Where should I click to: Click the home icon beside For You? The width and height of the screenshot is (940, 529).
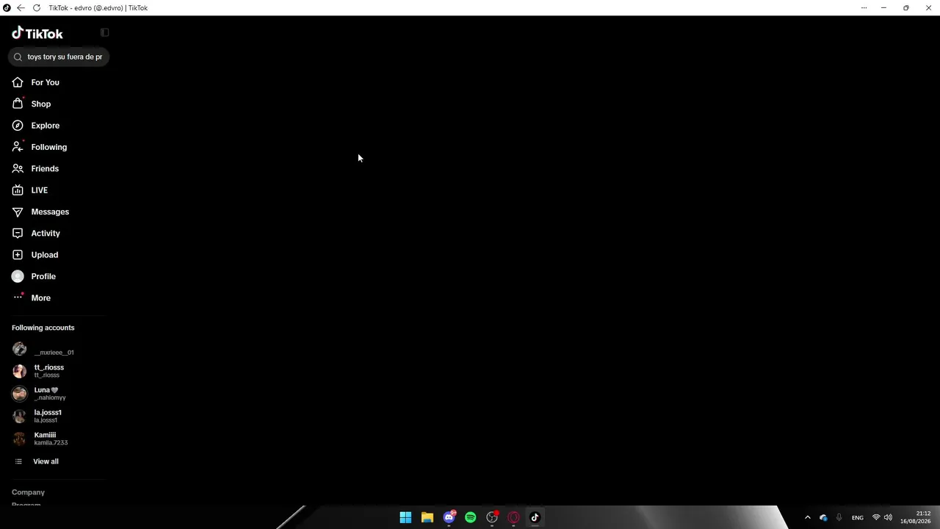(18, 82)
